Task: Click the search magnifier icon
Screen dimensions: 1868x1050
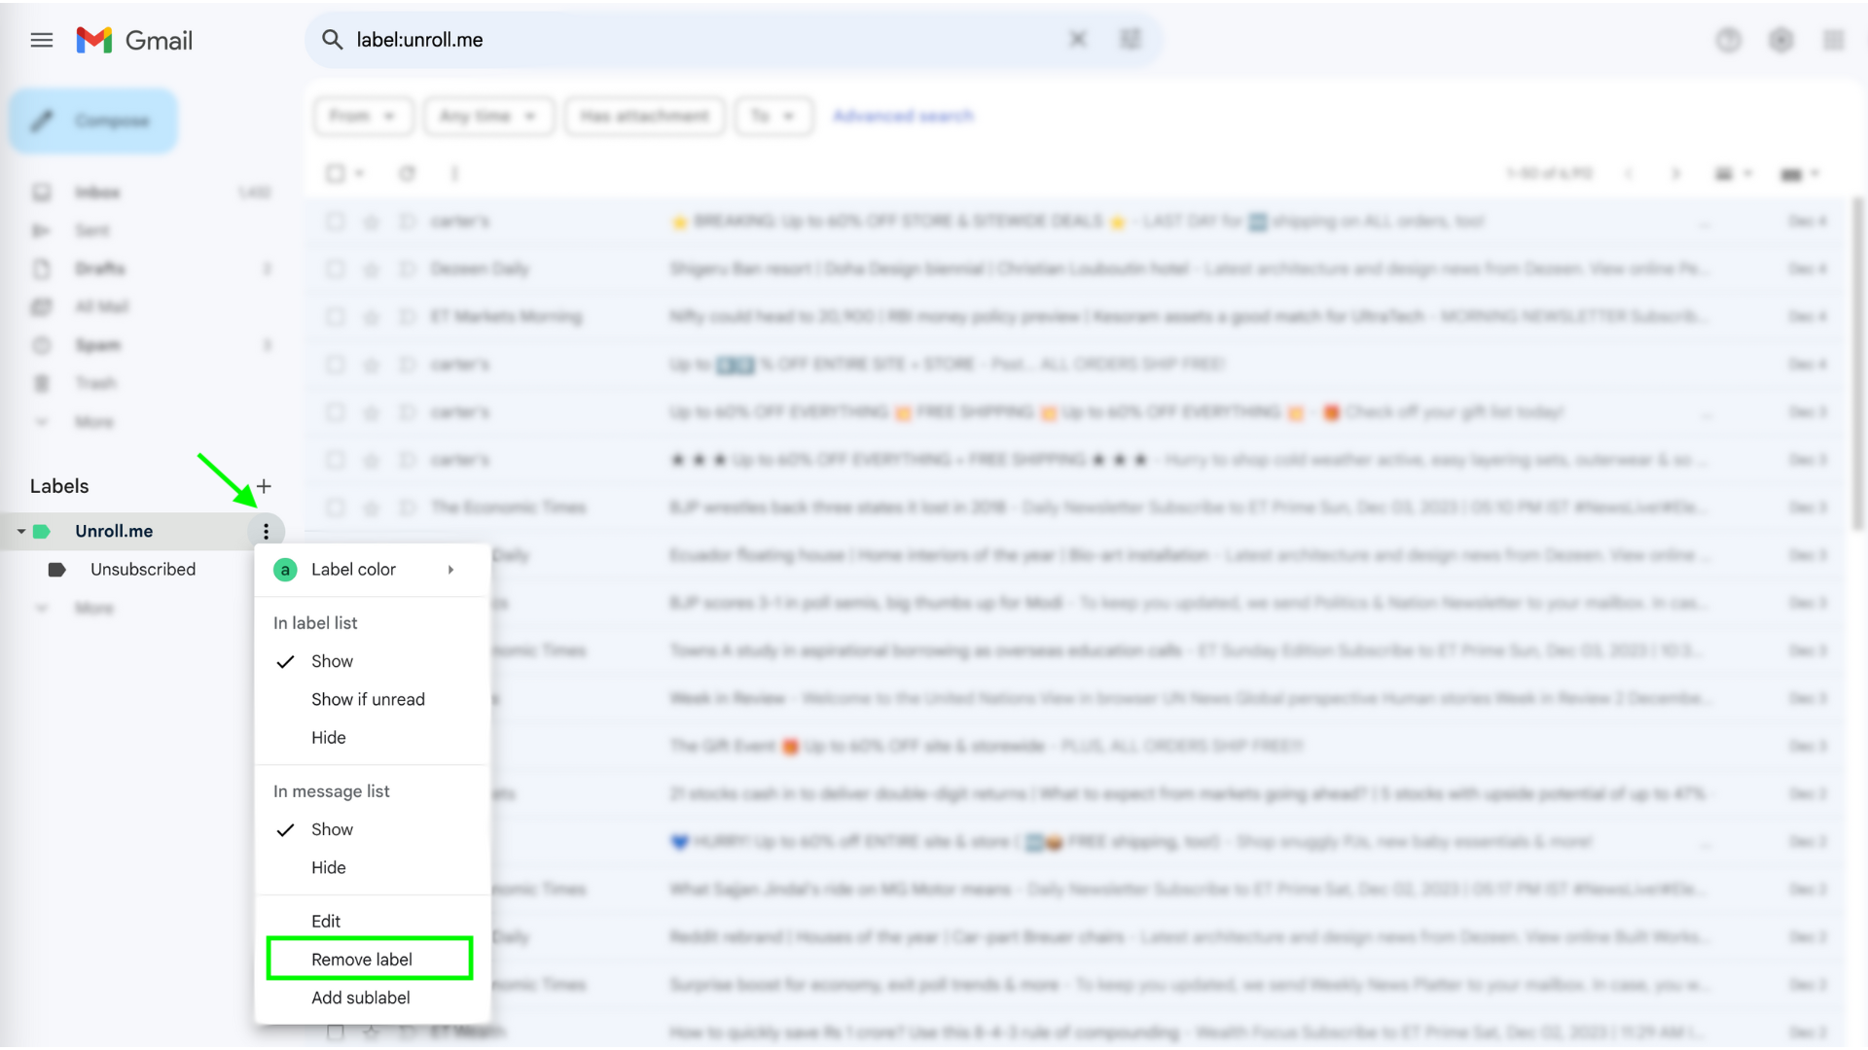Action: coord(332,40)
